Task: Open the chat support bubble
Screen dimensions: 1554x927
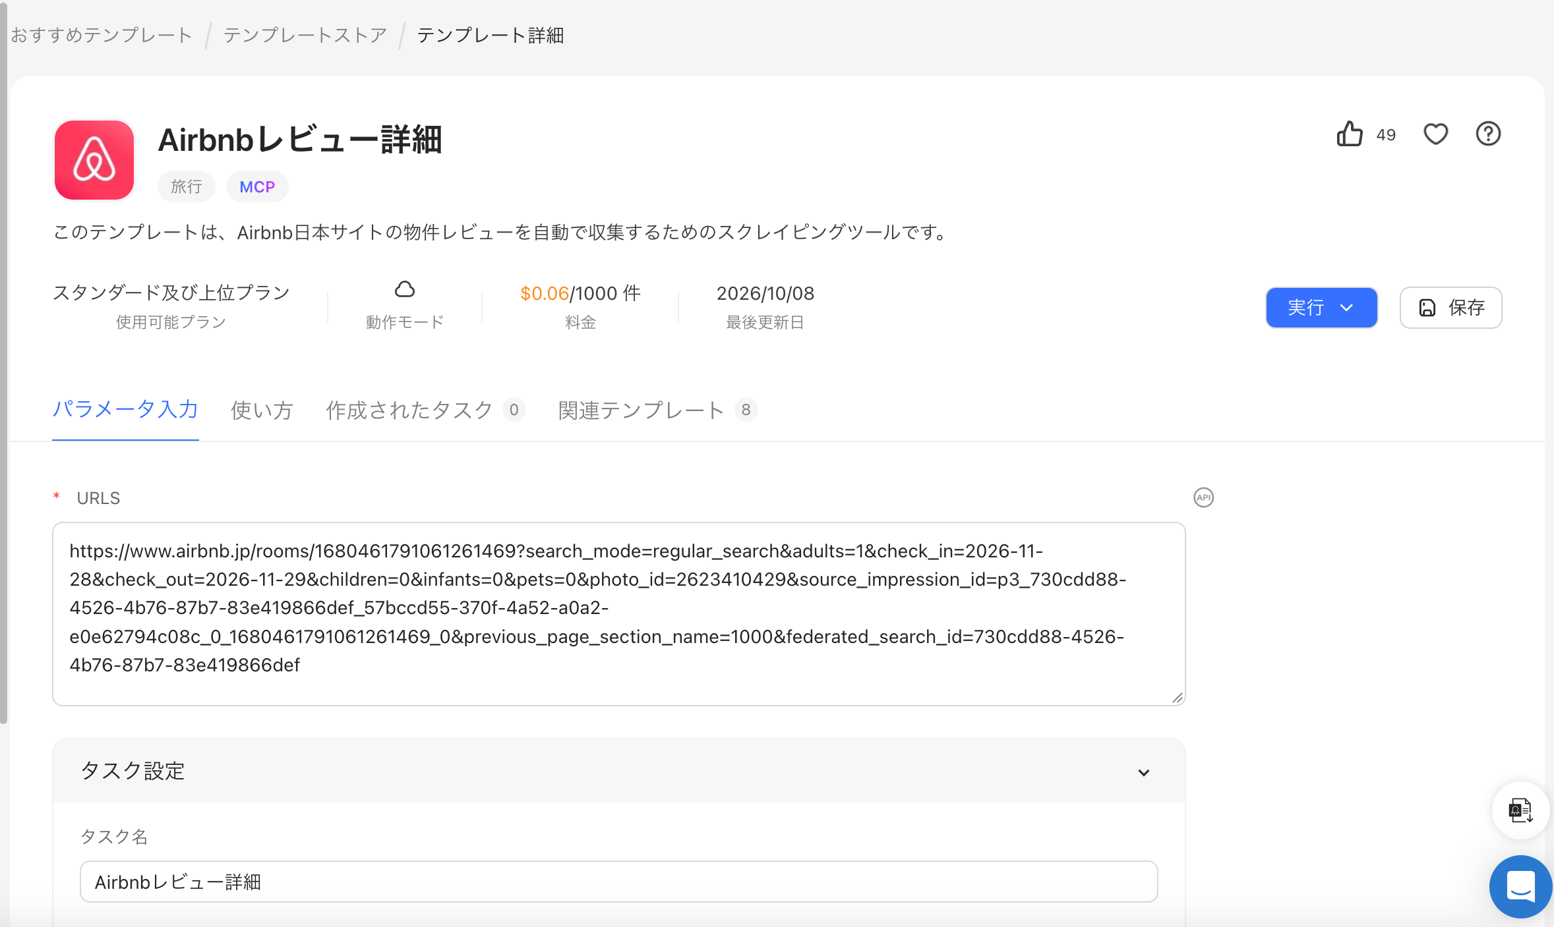Action: click(1520, 887)
